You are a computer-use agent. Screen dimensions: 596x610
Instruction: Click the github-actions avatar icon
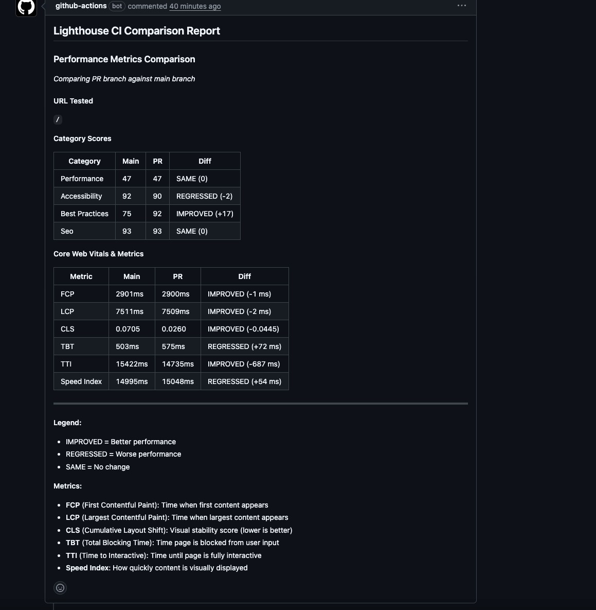(26, 7)
